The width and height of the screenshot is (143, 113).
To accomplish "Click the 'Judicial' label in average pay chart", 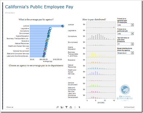I will pyautogui.click(x=26, y=26).
